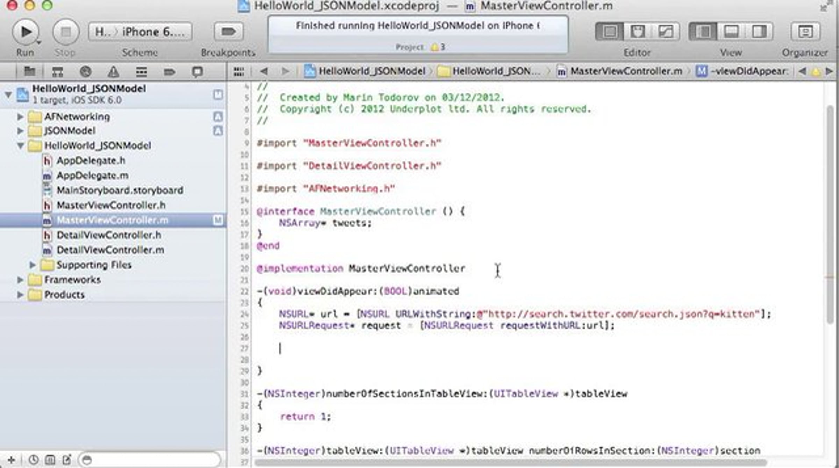The image size is (839, 468).
Task: Show the Breakpoint navigator
Action: 169,72
